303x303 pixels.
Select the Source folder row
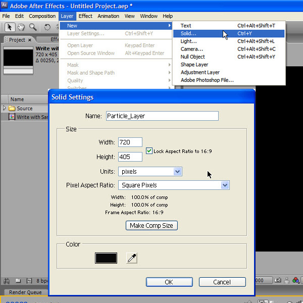coord(25,108)
